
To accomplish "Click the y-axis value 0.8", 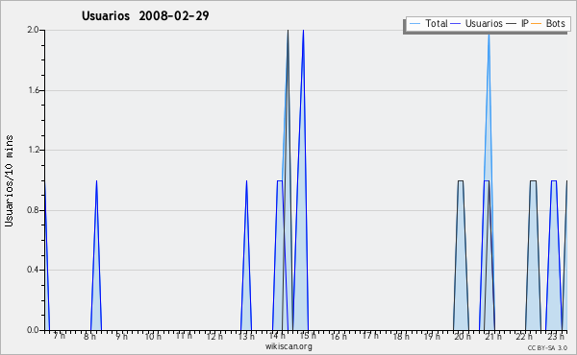I will coord(34,210).
